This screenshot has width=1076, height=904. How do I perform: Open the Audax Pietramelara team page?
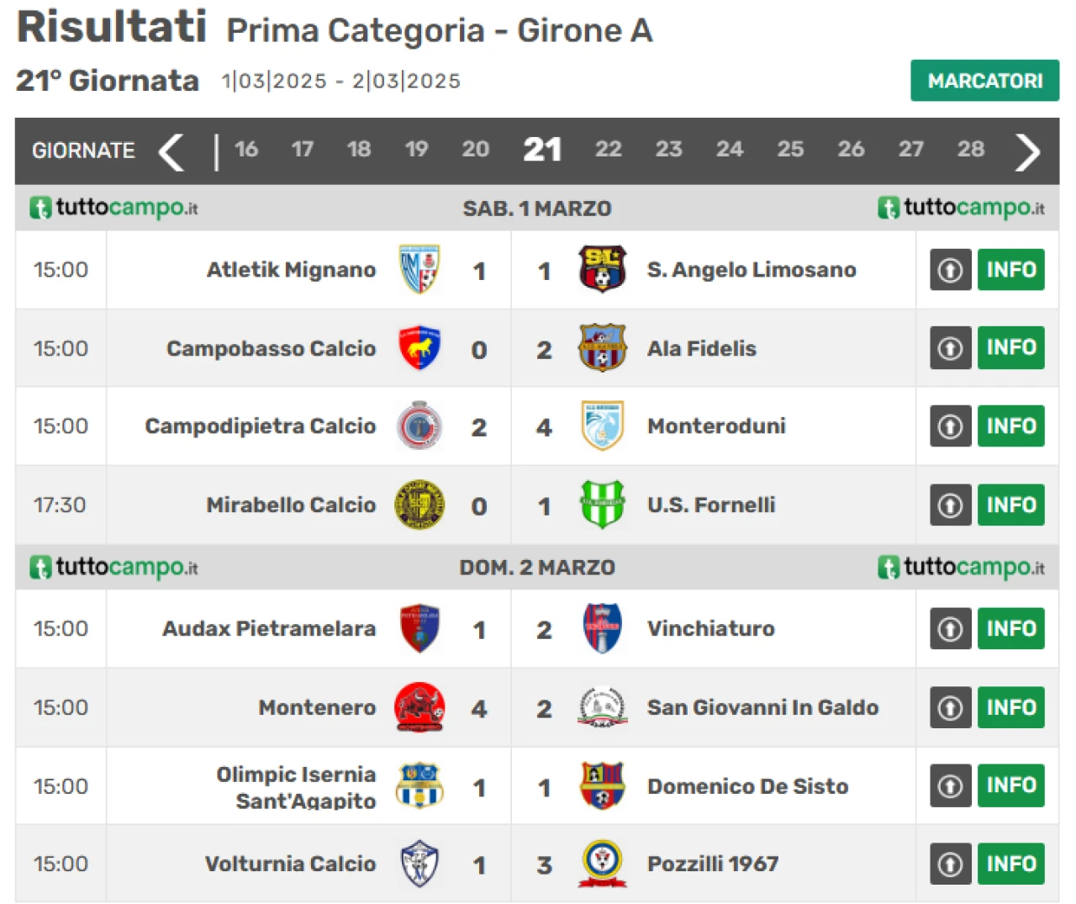click(269, 628)
